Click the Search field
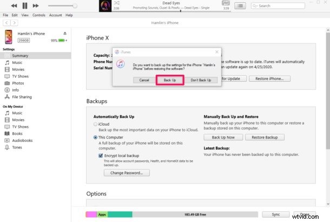This screenshot has width=330, height=222. coord(278,6)
